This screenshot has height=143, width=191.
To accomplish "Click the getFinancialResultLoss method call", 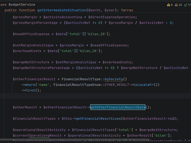I will tap(98, 118).
